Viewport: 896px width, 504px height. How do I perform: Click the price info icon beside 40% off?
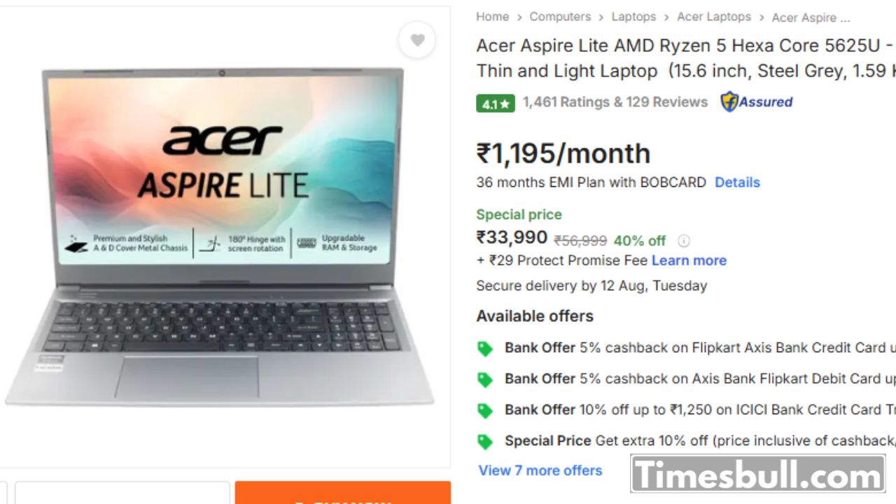pos(683,241)
